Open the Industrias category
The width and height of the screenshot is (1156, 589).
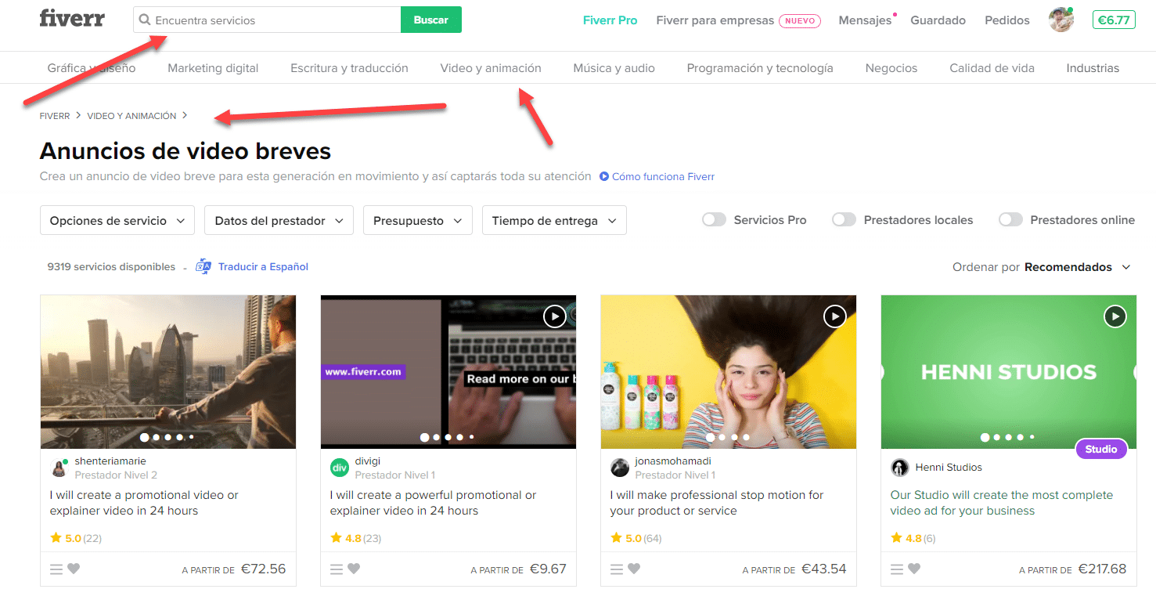(1093, 68)
